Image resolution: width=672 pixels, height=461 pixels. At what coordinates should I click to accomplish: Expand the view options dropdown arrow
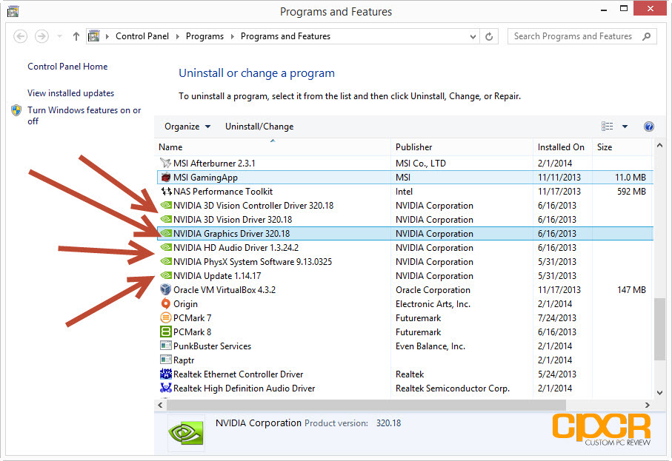pyautogui.click(x=625, y=127)
